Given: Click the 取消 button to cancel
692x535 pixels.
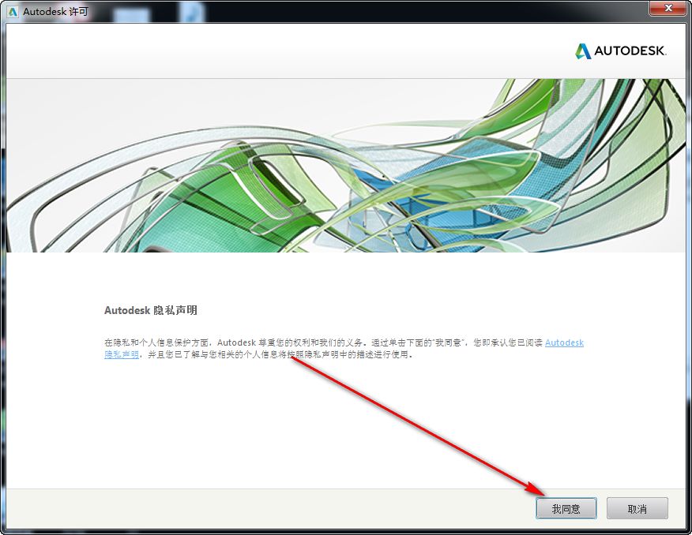Looking at the screenshot, I should click(x=637, y=508).
